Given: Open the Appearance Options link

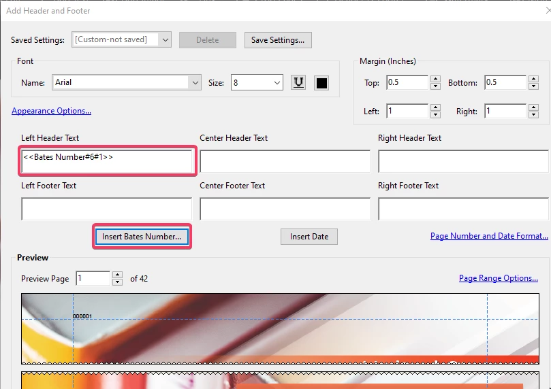Looking at the screenshot, I should point(51,111).
